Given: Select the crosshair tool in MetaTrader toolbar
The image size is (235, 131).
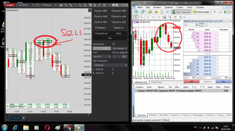Looking at the screenshot, I should [x=141, y=17].
